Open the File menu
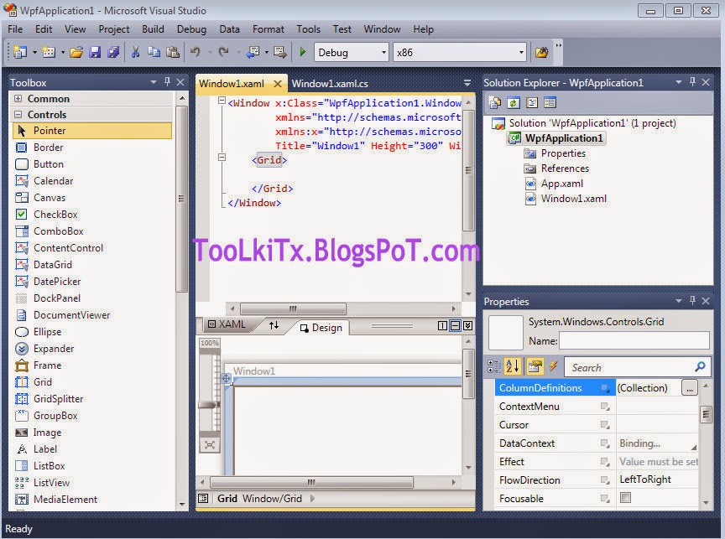 click(x=15, y=29)
